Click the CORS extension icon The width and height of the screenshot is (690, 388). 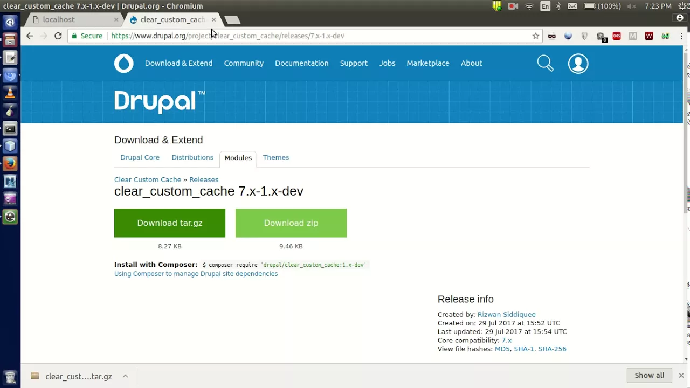[x=617, y=36]
